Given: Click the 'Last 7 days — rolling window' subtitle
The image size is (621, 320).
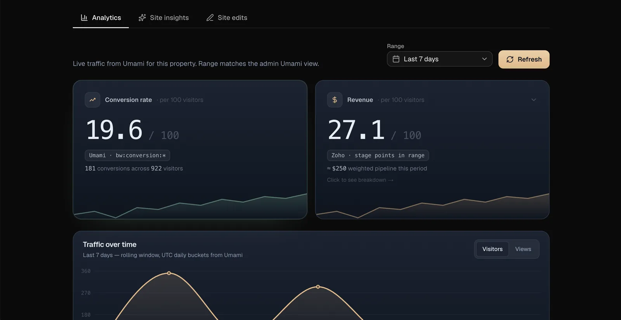Looking at the screenshot, I should 163,255.
